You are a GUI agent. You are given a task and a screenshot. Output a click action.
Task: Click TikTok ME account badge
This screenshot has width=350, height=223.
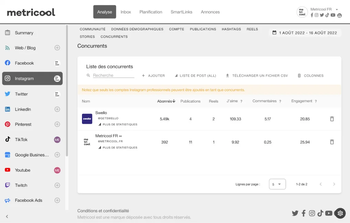pos(57,140)
